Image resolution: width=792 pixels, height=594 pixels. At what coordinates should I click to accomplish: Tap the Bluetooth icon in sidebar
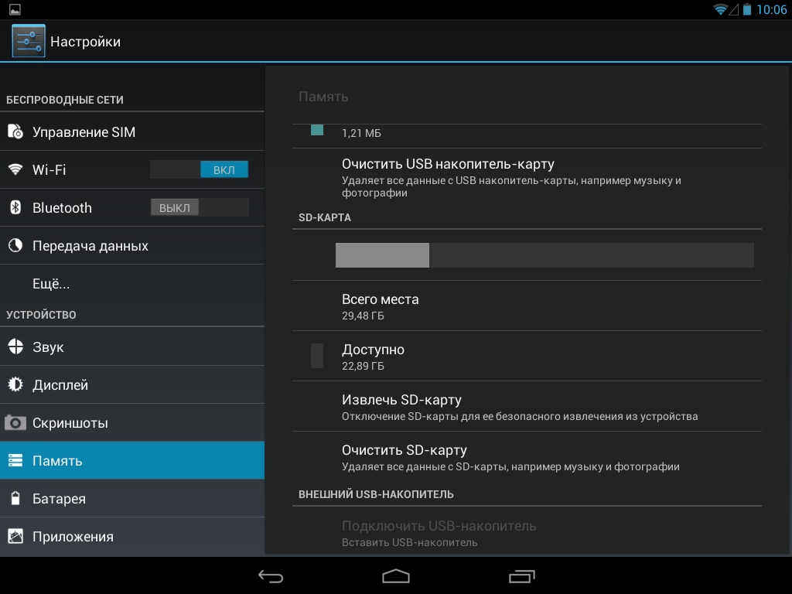tap(15, 207)
